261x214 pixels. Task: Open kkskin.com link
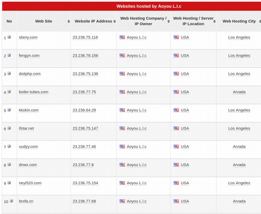point(29,110)
